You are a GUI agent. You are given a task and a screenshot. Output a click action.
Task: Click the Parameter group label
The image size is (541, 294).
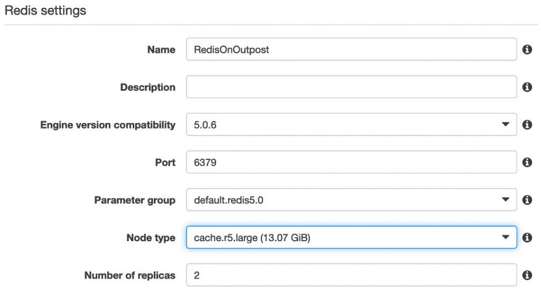[x=135, y=200]
